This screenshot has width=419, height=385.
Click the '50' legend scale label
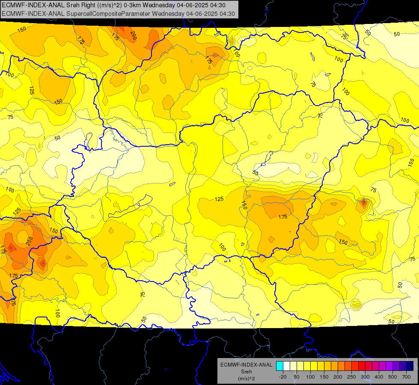pyautogui.click(x=297, y=377)
